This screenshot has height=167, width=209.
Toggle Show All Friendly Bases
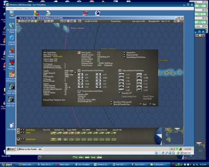120,104
